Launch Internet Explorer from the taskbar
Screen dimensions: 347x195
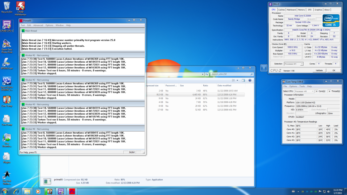[x=16, y=191]
